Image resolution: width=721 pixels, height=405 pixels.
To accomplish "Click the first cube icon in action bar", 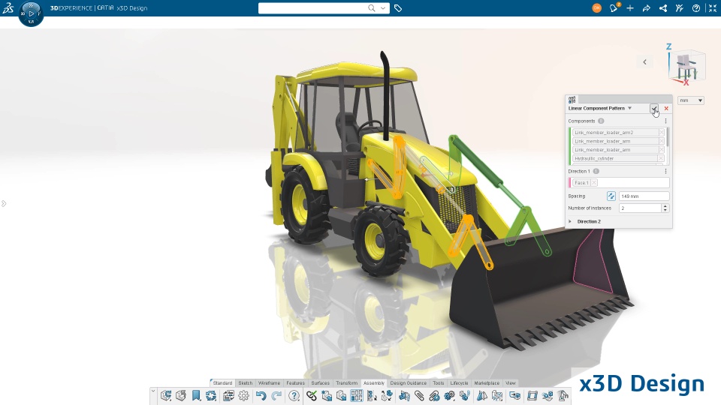I will pyautogui.click(x=166, y=395).
